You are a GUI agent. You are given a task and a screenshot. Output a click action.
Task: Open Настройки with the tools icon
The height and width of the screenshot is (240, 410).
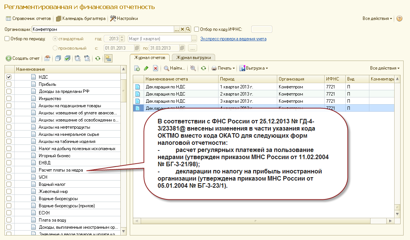(124, 18)
